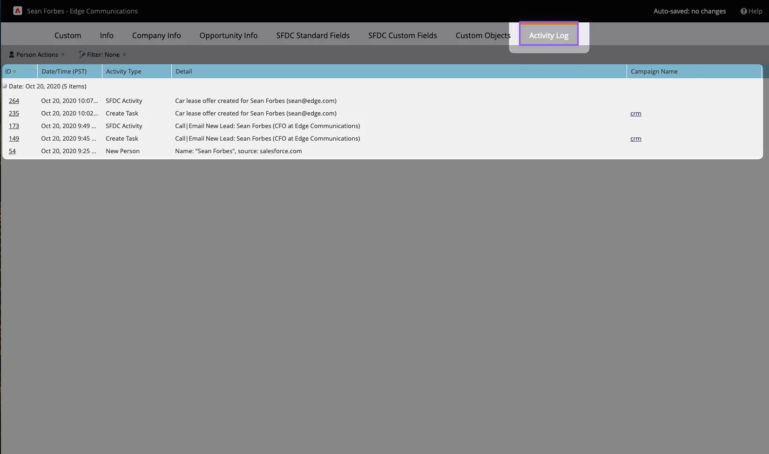Click the grid options icon in ID header
Screen dimensions: 769x454
point(35,67)
